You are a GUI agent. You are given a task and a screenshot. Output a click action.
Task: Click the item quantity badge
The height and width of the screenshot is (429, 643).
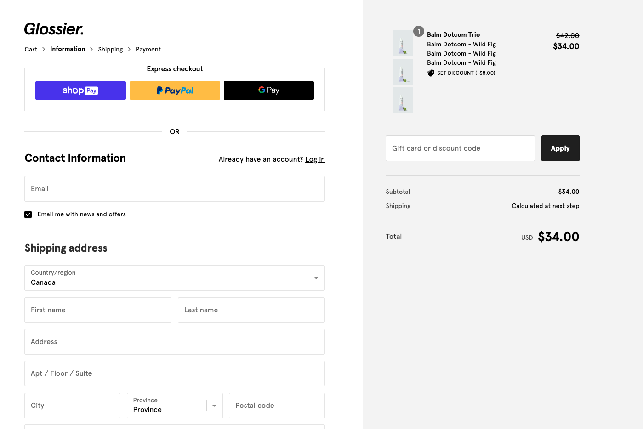[418, 31]
